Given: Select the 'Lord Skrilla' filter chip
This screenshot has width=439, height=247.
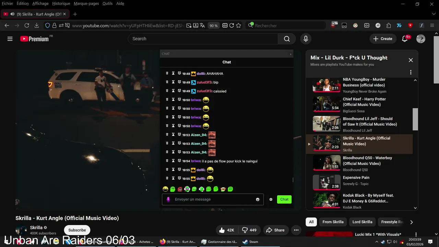Looking at the screenshot, I should [362, 222].
